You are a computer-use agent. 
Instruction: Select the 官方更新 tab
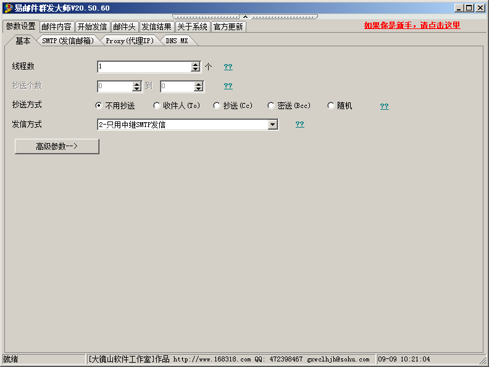(x=228, y=27)
